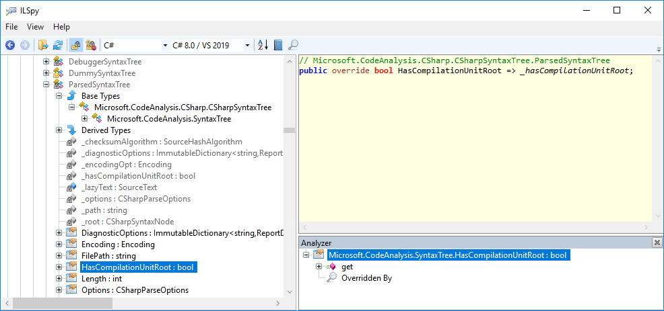664x311 pixels.
Task: Toggle show internal types and members
Action: (76, 45)
